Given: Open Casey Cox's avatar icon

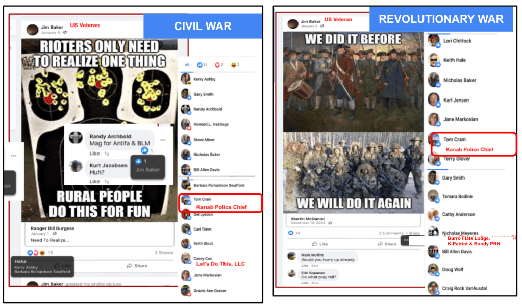Looking at the screenshot, I should [x=185, y=259].
